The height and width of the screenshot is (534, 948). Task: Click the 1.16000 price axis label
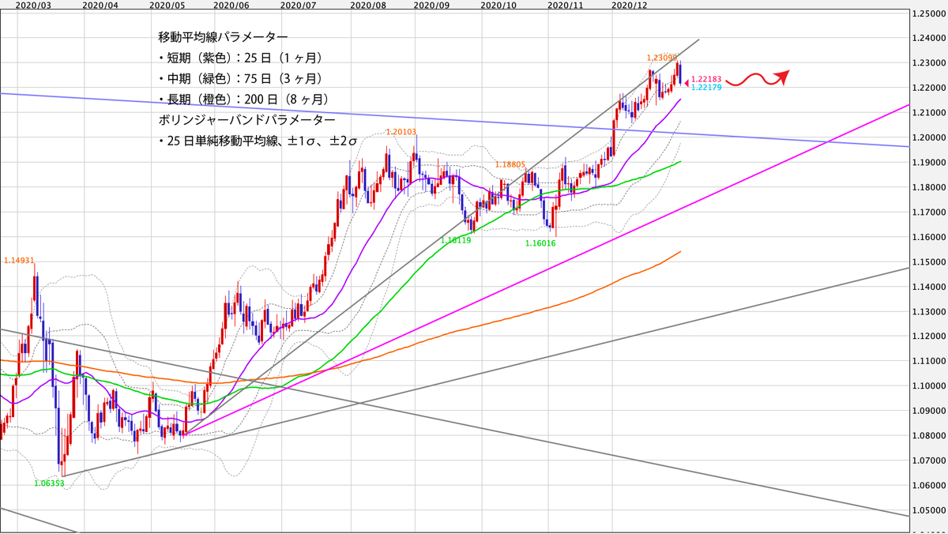pos(928,238)
